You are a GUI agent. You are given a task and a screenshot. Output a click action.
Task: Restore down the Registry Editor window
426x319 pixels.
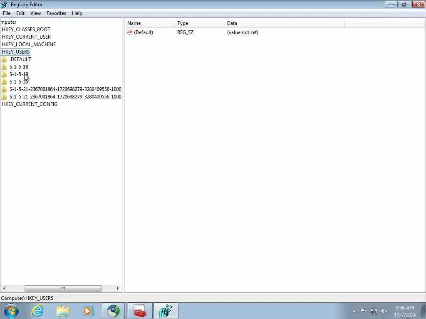point(405,4)
